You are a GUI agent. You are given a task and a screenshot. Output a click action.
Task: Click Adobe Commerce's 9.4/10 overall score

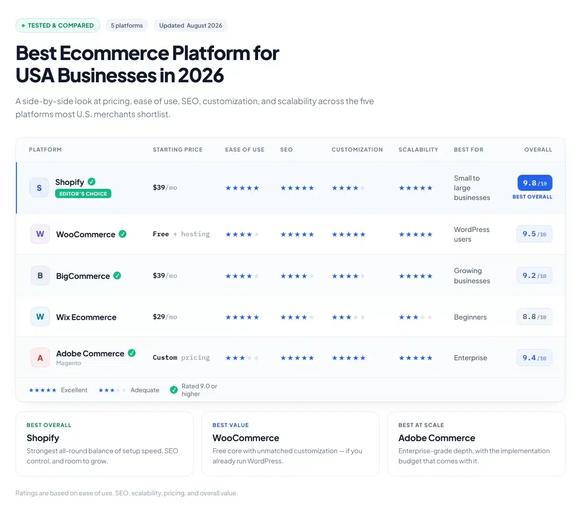point(535,358)
